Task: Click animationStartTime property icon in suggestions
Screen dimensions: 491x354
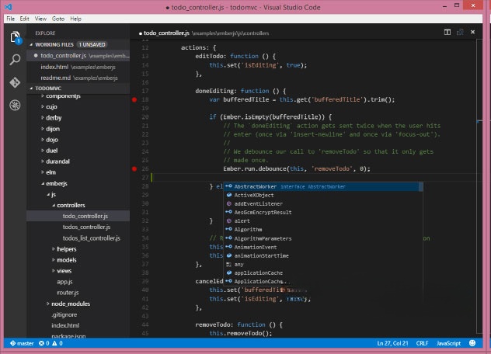Action: click(229, 255)
